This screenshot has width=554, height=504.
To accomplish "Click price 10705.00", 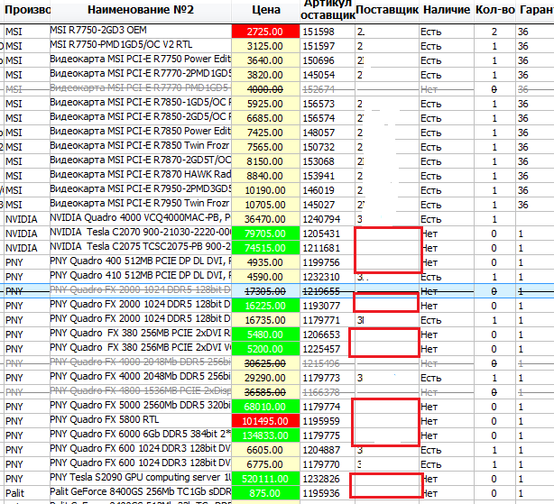I will [265, 205].
